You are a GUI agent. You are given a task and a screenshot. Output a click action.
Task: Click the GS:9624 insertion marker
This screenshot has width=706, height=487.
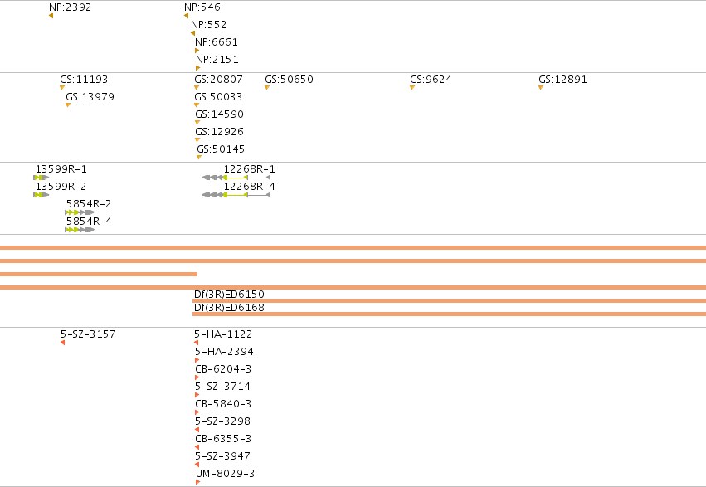point(412,88)
